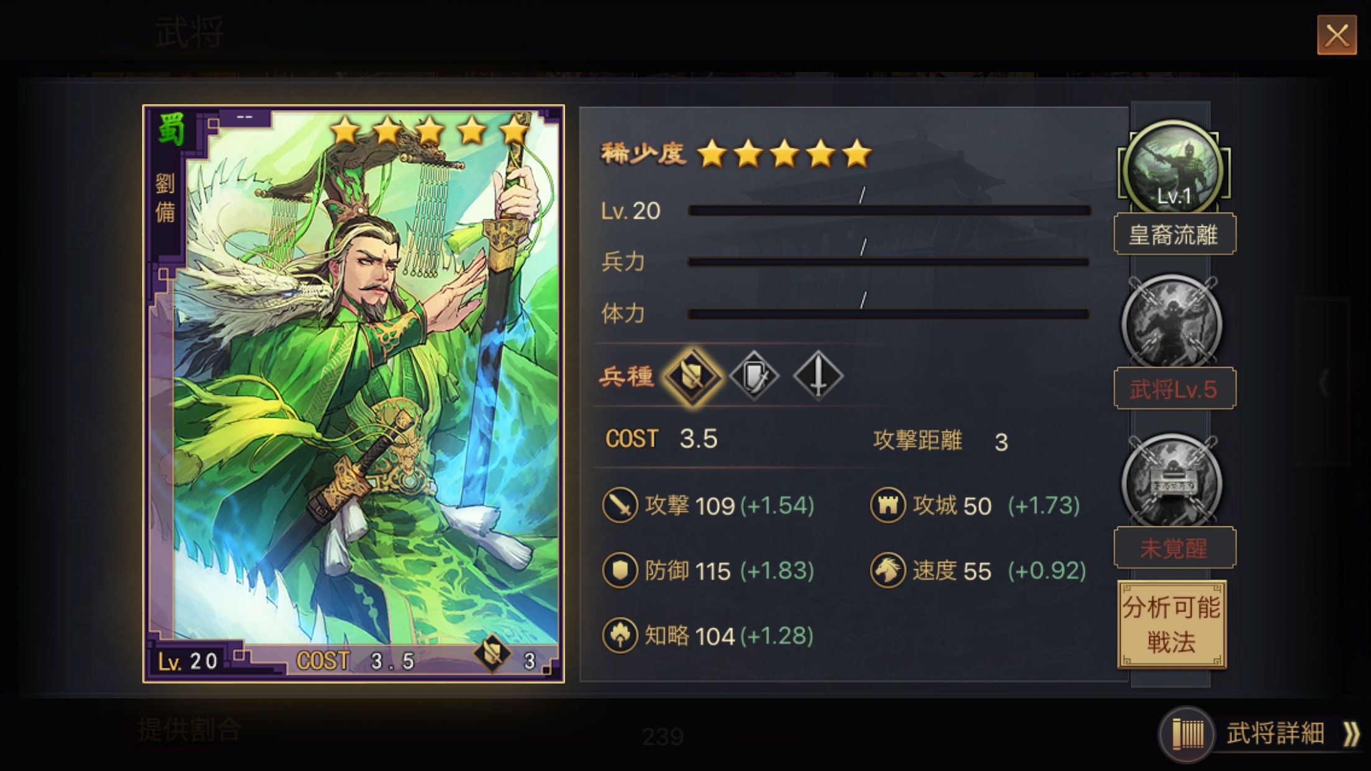The image size is (1371, 771).
Task: Select the shield-and-sword troop type icon
Action: tap(754, 376)
